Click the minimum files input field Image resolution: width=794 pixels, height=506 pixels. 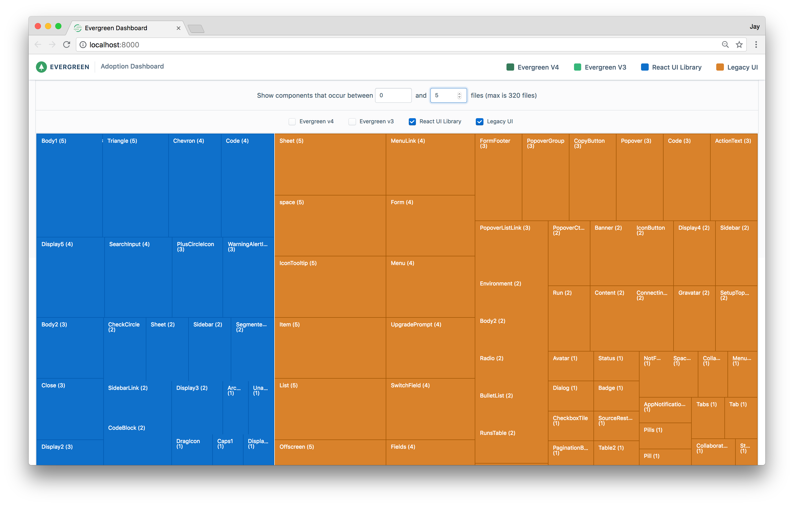pyautogui.click(x=393, y=95)
